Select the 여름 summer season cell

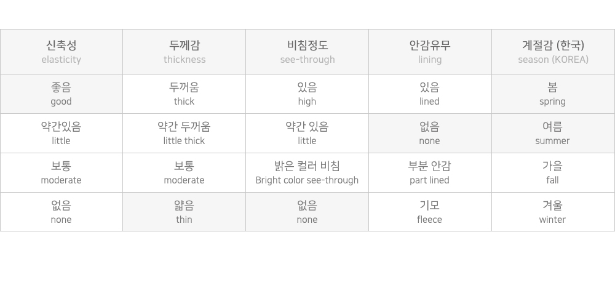pyautogui.click(x=553, y=133)
